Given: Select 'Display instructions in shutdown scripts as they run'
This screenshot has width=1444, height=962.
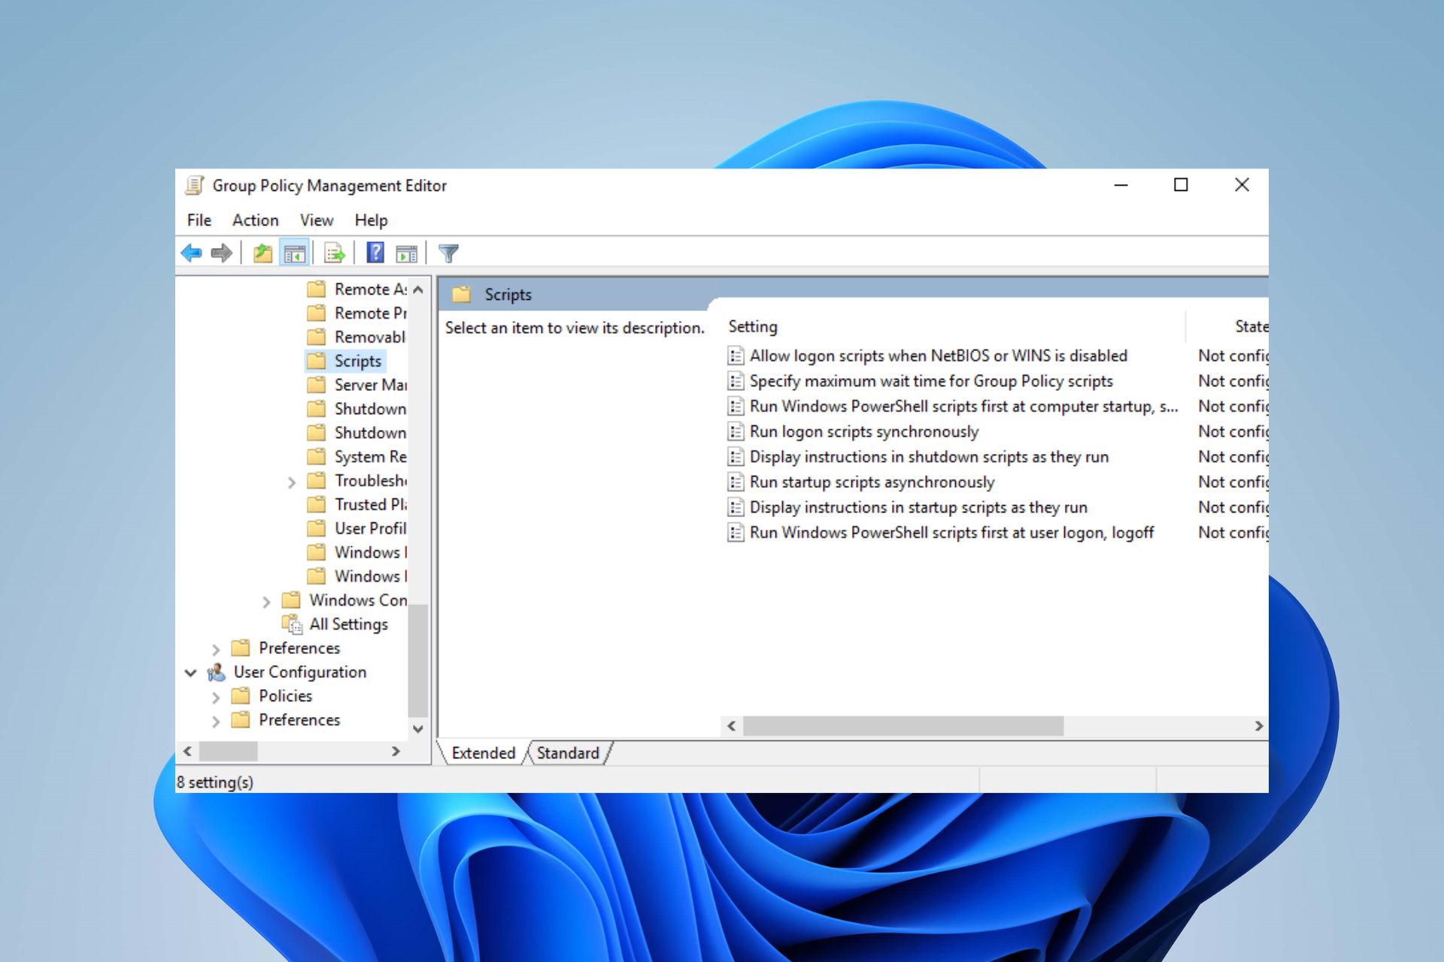Looking at the screenshot, I should pos(929,457).
